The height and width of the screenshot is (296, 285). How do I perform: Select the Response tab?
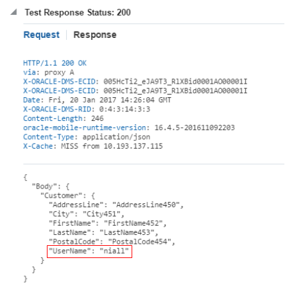click(95, 35)
